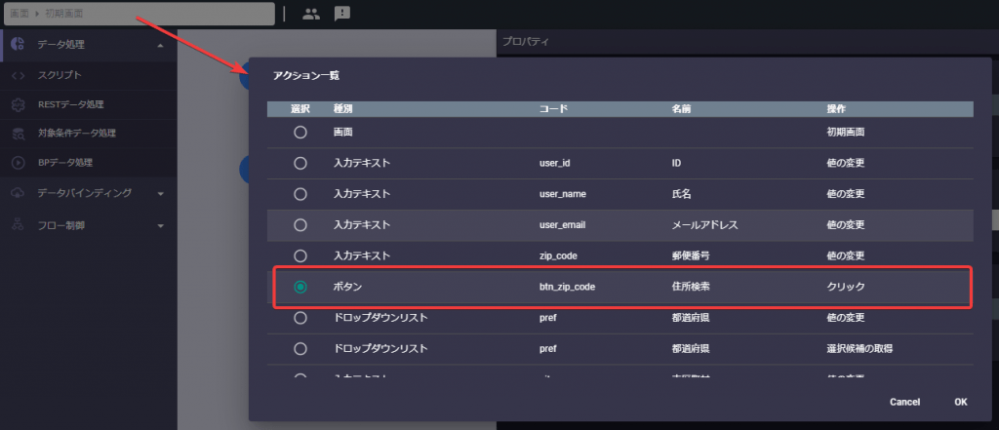Click the 氏名 name cell
Viewport: 999px width, 430px height.
coord(681,195)
